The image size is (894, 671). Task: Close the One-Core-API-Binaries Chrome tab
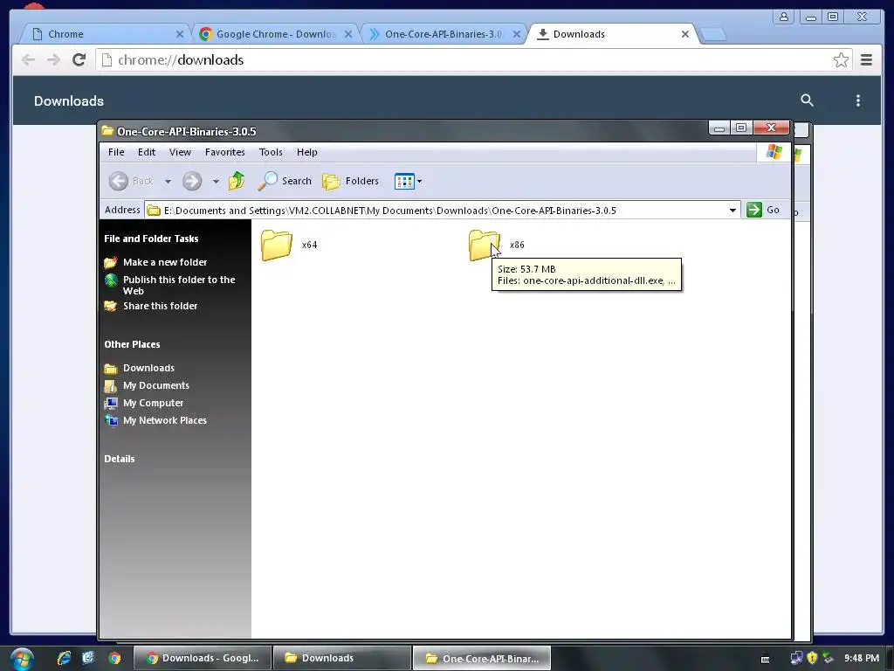[517, 34]
